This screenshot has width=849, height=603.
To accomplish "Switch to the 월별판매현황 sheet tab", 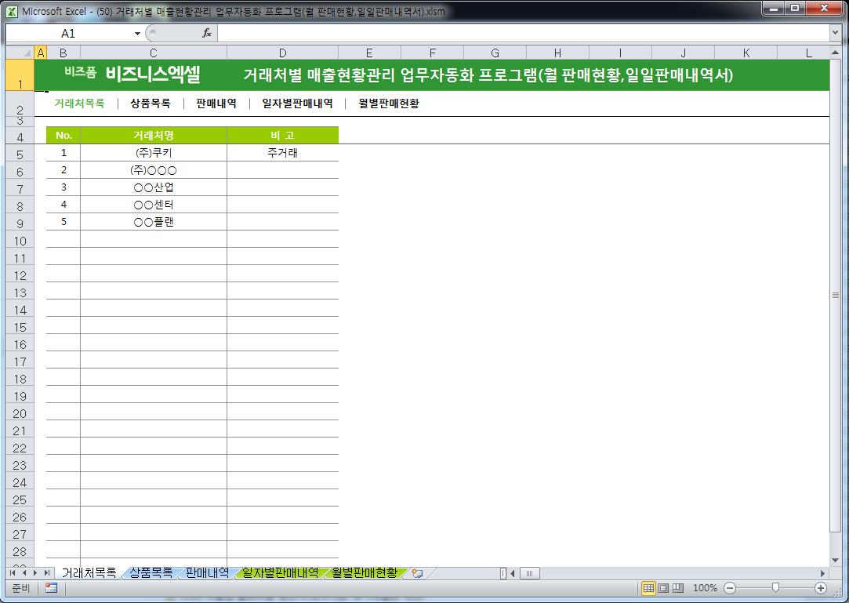I will 365,572.
